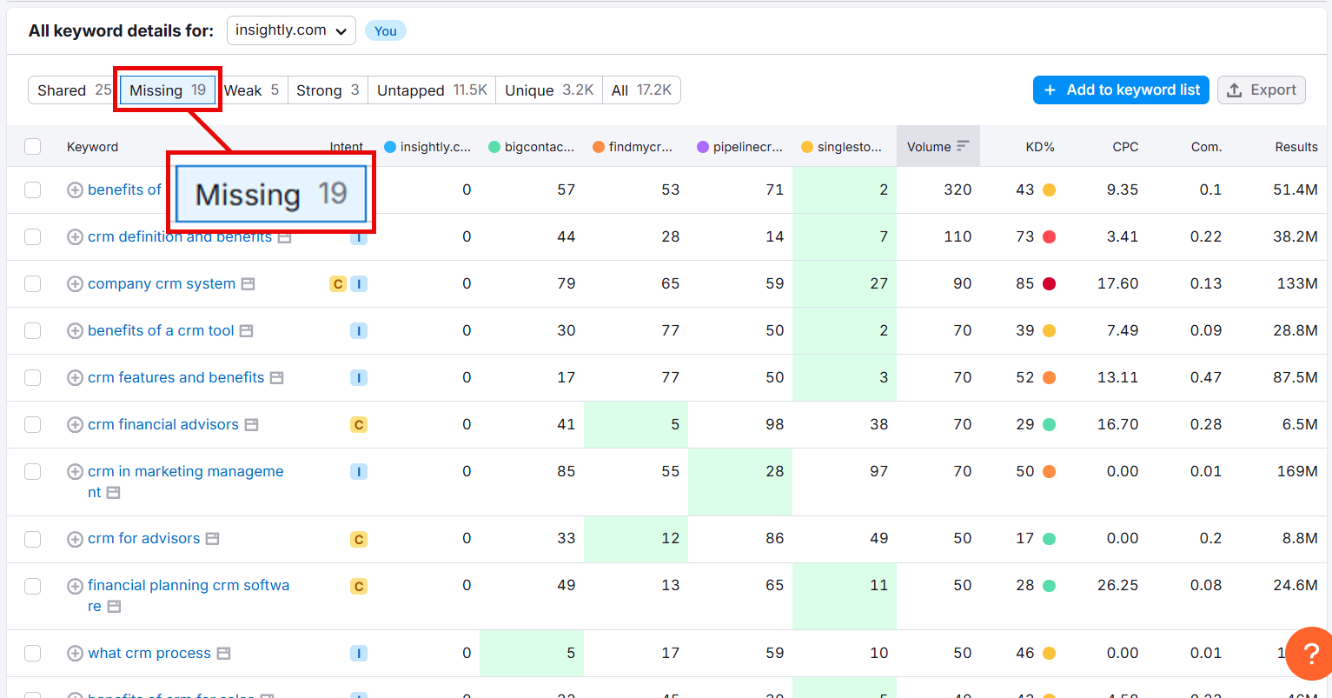Click the 17.60 CPC cell
Viewport: 1332px width, 698px height.
[1117, 283]
